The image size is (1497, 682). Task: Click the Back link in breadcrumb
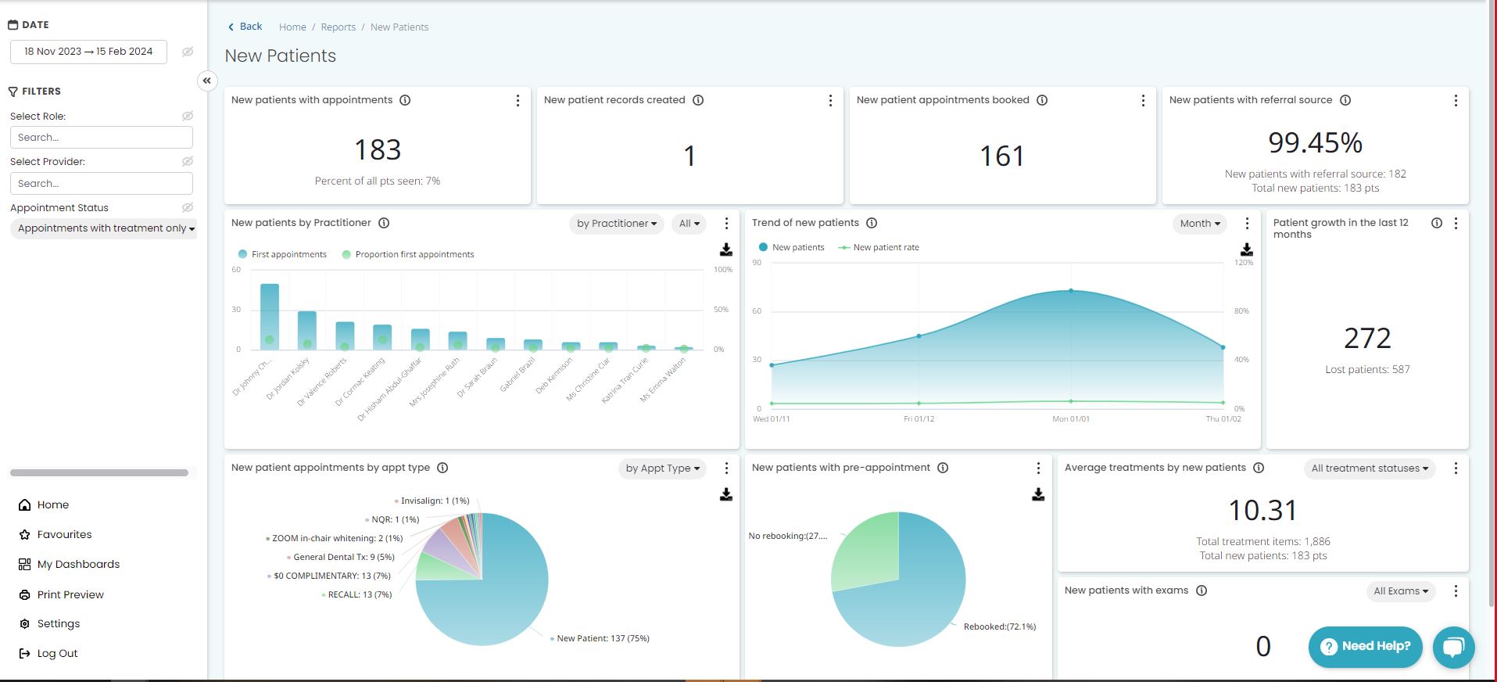point(245,27)
